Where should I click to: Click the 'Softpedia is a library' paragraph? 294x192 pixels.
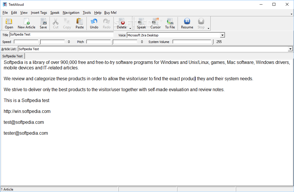coord(147,65)
